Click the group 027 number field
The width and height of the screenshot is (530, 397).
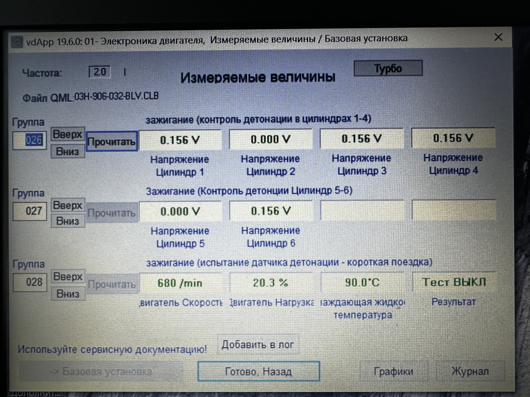click(x=30, y=211)
